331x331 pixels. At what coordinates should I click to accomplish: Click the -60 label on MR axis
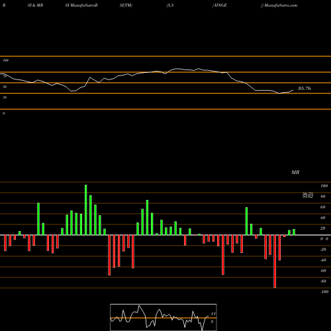click(x=323, y=271)
